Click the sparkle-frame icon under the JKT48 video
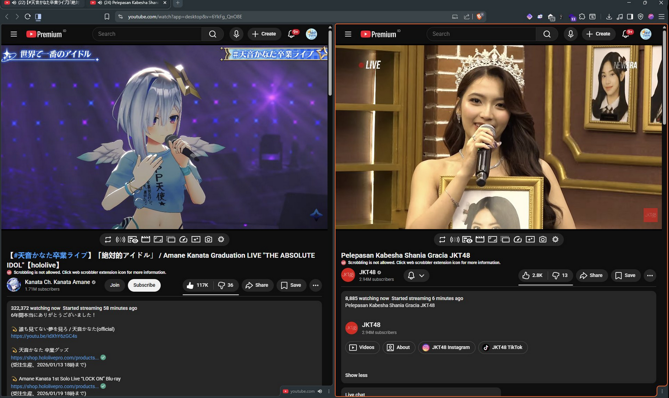Screen dimensions: 669x398 coord(530,239)
